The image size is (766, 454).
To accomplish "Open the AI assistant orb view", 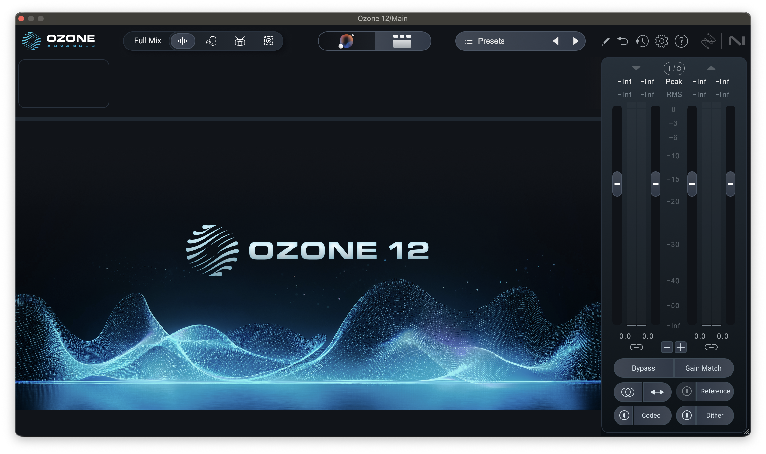I will point(346,41).
